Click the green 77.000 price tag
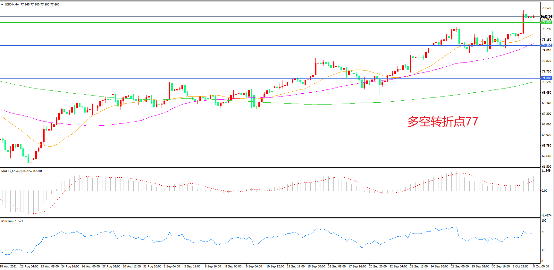 [x=547, y=22]
